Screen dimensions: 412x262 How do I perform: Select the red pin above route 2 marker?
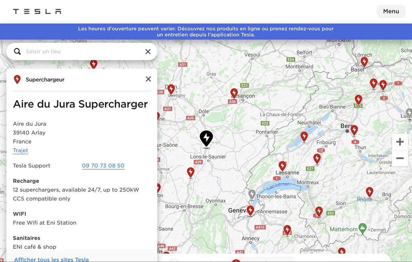pos(383,85)
